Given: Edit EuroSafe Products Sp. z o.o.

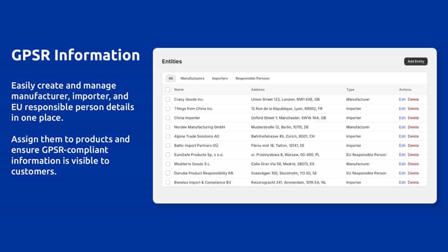Looking at the screenshot, I should (402, 155).
